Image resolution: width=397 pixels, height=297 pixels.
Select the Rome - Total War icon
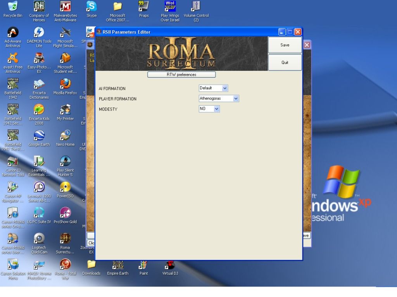65,265
